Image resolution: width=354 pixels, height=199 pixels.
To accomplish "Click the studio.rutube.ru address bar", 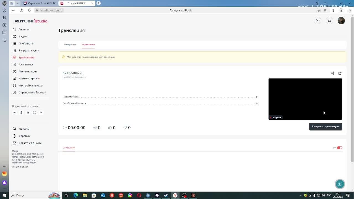I will [51, 10].
